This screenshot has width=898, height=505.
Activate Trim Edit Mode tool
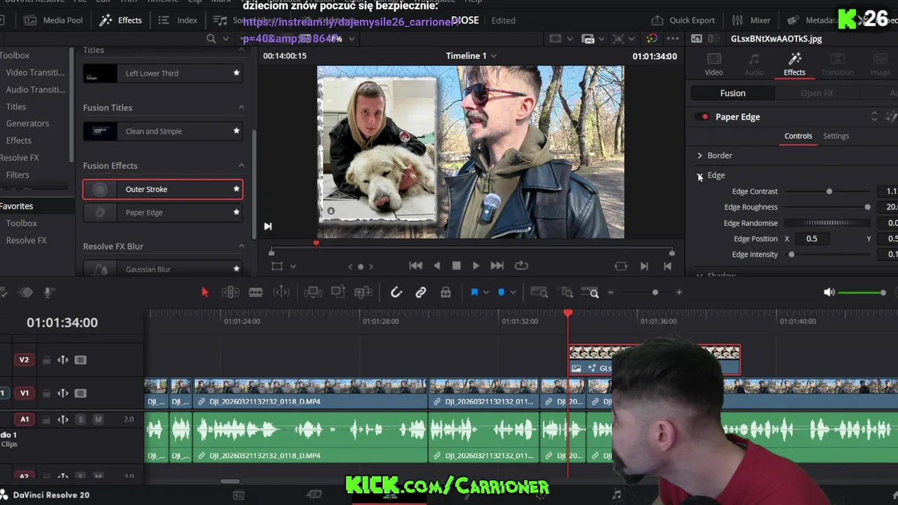(x=230, y=292)
